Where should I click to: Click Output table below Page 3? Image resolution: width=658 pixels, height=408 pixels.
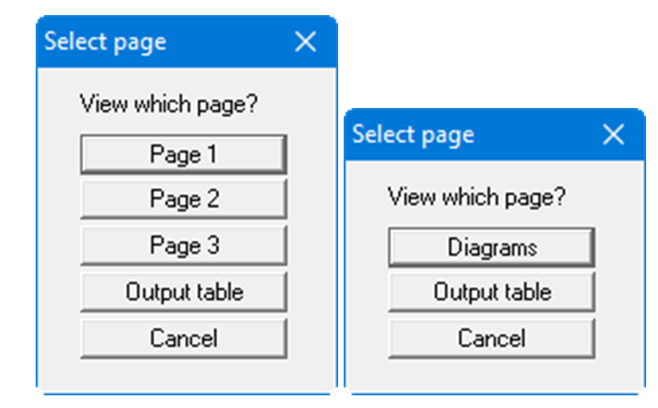click(183, 292)
